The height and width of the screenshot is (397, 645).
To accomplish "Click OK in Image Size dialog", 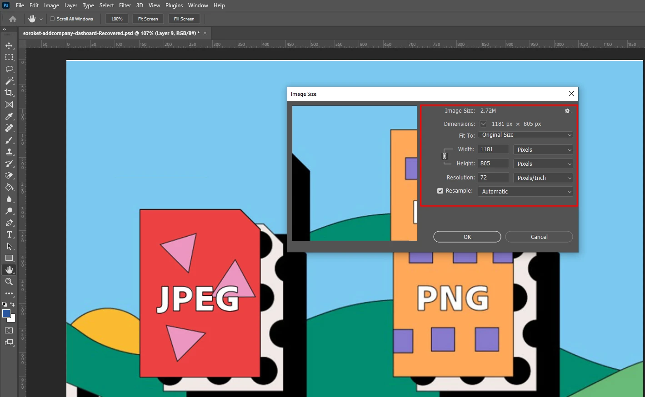I will pyautogui.click(x=467, y=237).
